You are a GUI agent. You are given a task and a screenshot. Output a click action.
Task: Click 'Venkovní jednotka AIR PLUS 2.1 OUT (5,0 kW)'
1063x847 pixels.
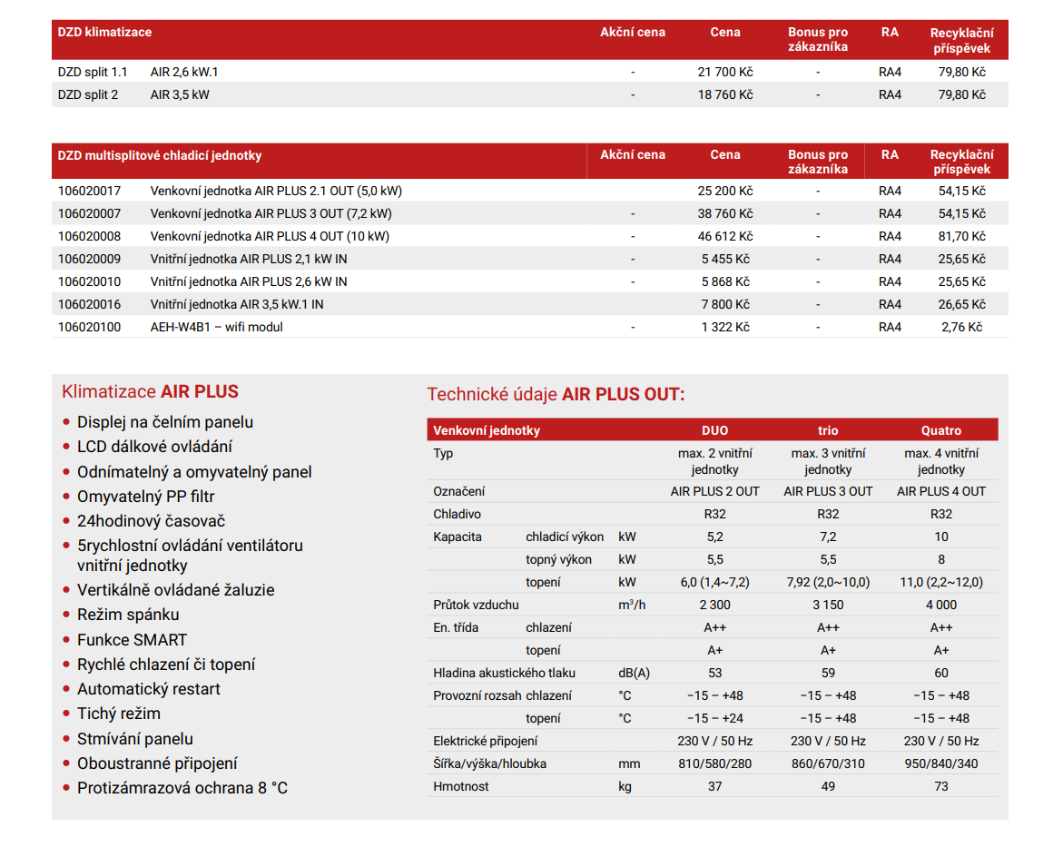click(x=276, y=192)
